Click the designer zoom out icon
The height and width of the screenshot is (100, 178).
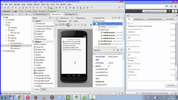[79, 25]
